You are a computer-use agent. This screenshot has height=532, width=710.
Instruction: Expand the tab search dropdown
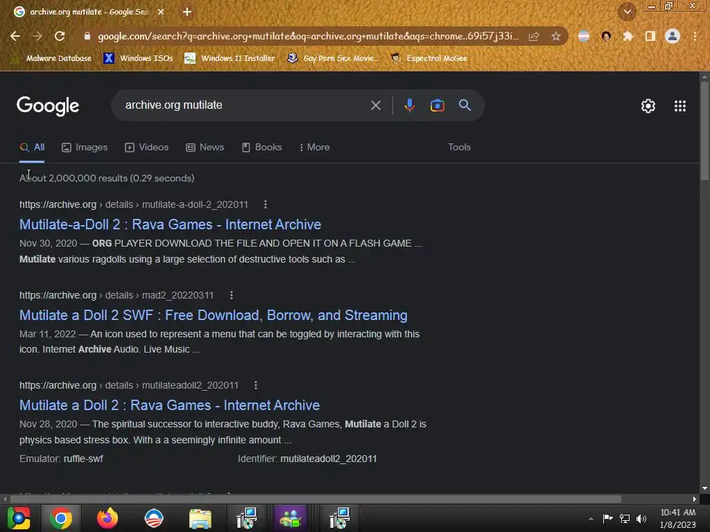tap(627, 12)
